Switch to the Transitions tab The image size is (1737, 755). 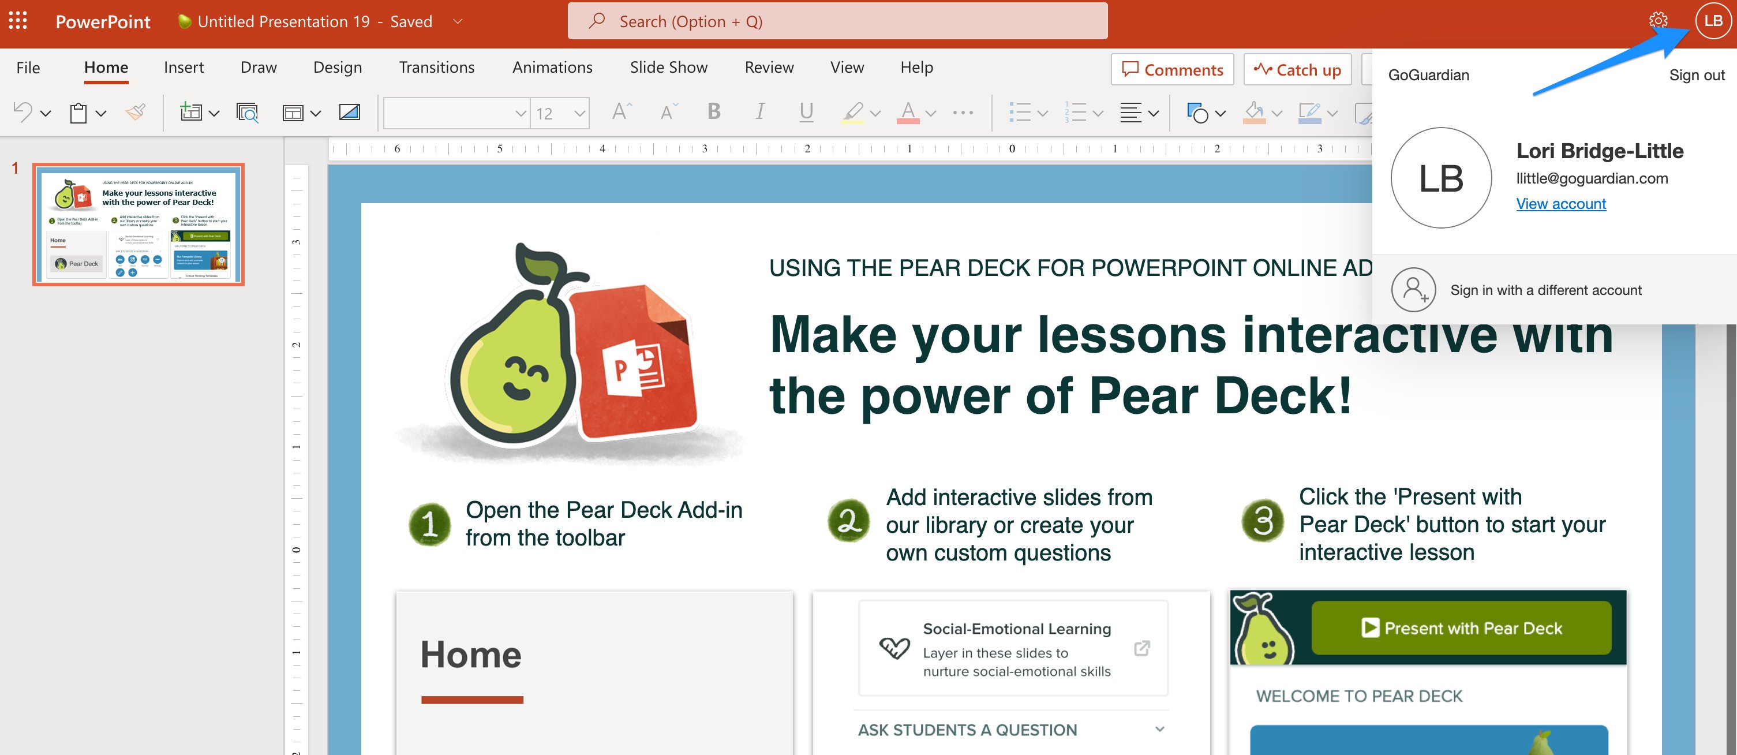tap(437, 68)
